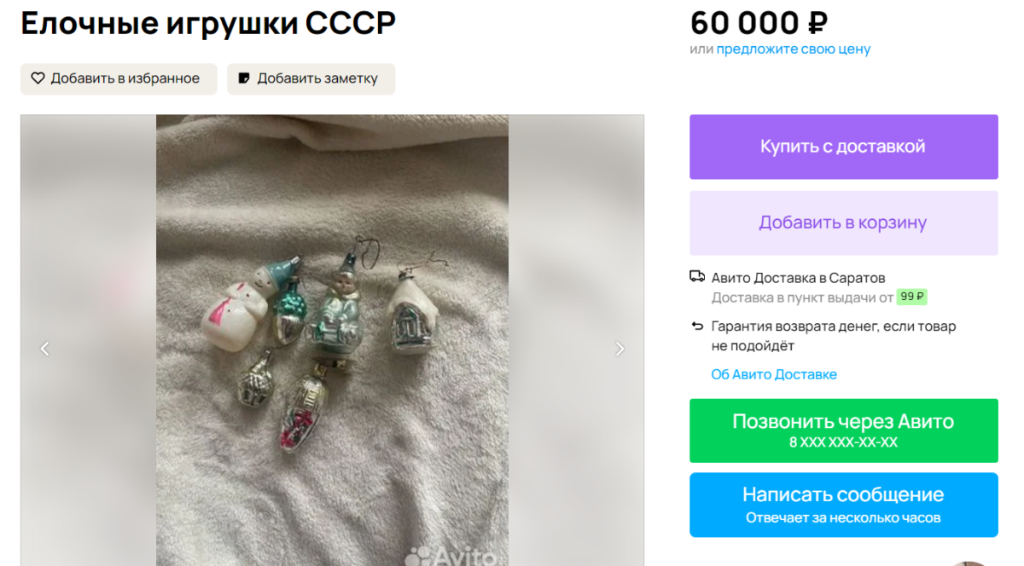
Task: Show the previous photo with the left arrow
Action: coord(45,349)
